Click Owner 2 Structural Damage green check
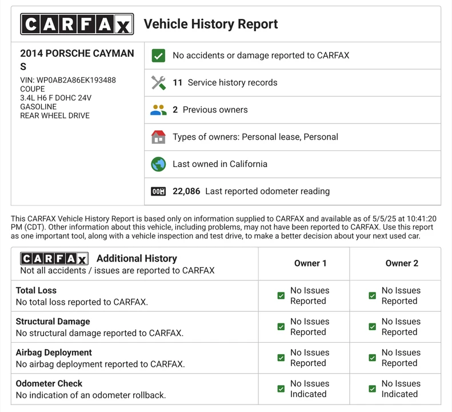 coord(372,327)
